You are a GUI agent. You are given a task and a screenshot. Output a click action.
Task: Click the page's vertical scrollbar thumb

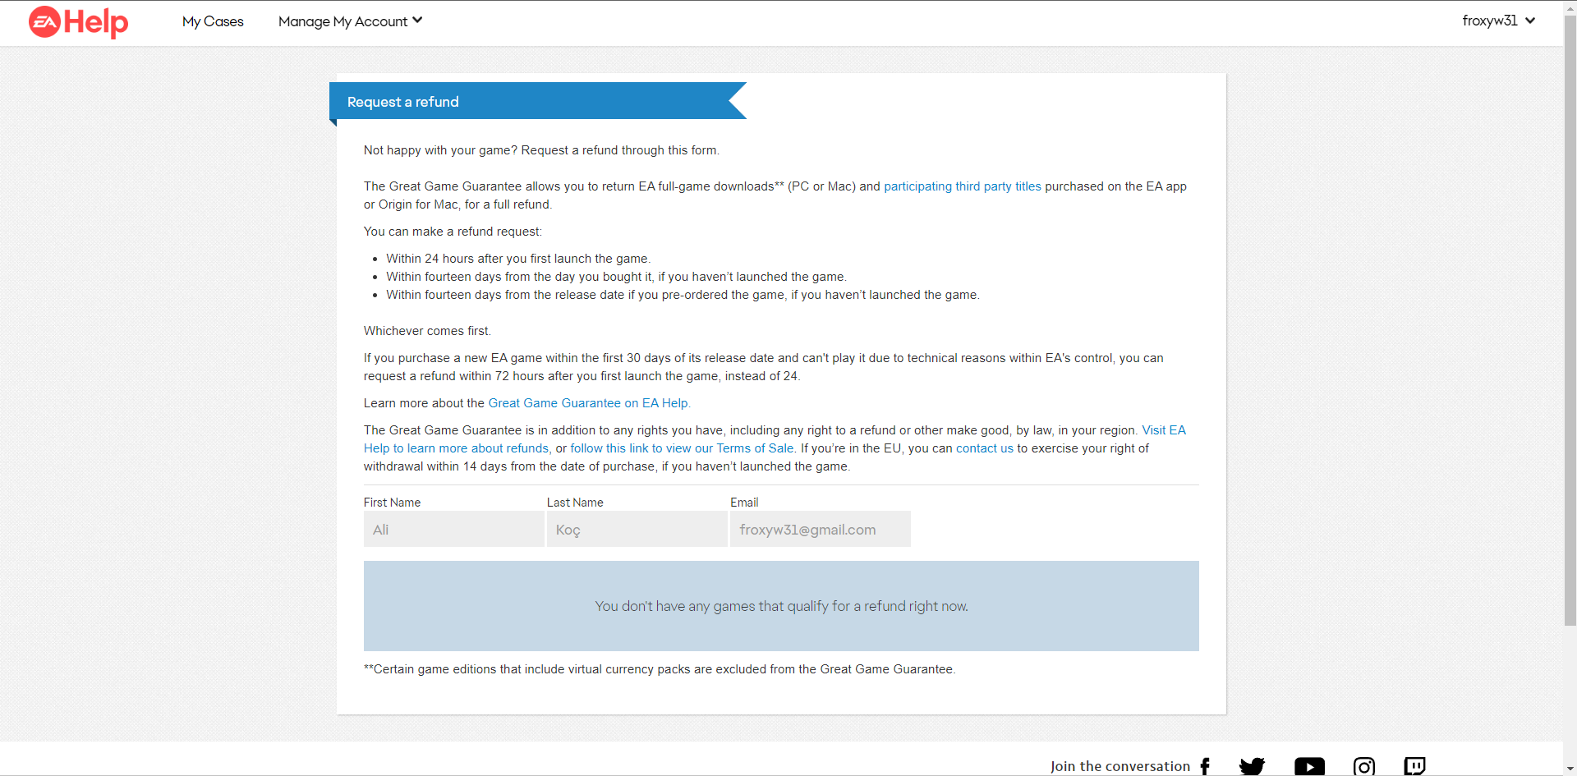pos(1570,320)
